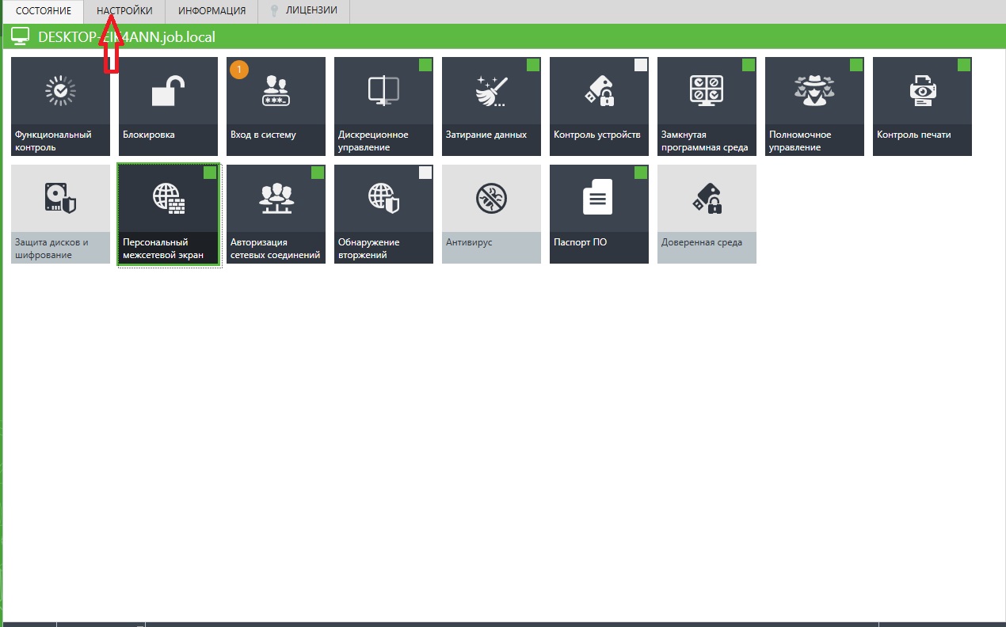Switch to the ИНФОРМАЦИЯ tab
This screenshot has height=627, width=1006.
(211, 11)
